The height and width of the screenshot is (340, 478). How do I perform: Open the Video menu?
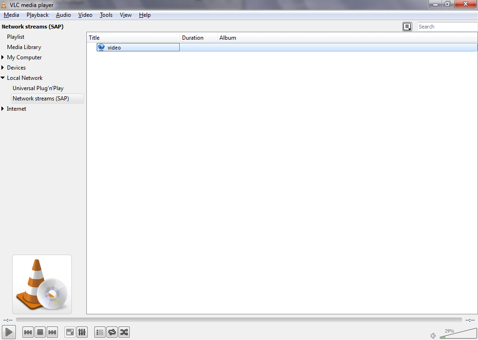[85, 15]
